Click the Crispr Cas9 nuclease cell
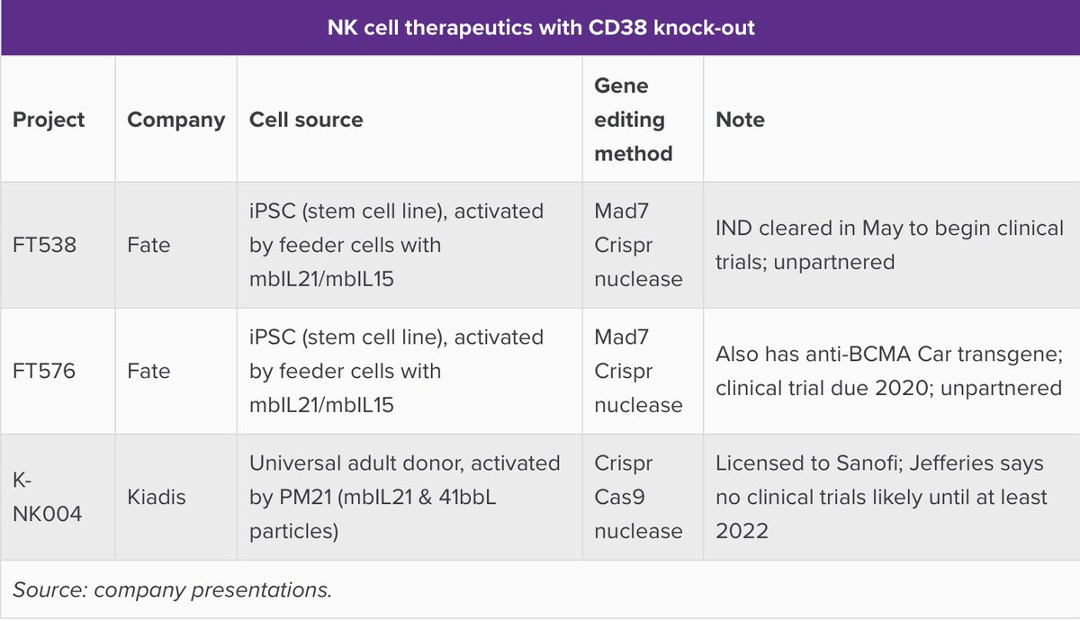Screen dimensions: 1080x621 [638, 497]
